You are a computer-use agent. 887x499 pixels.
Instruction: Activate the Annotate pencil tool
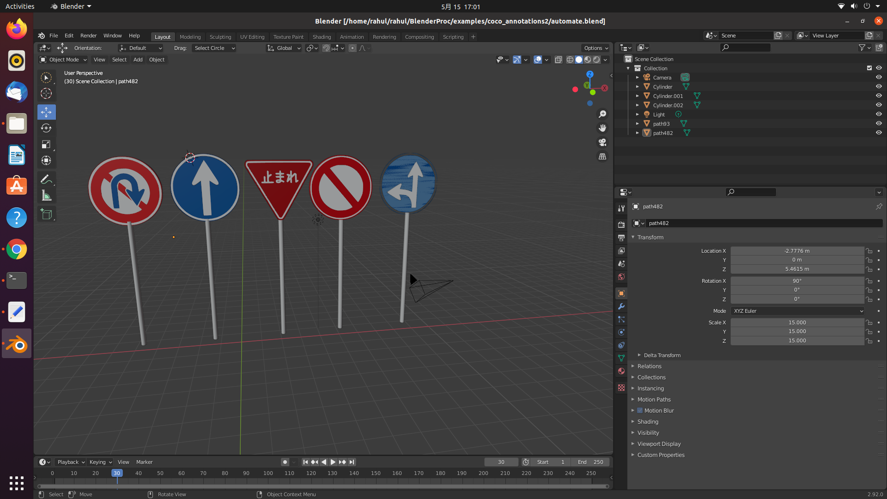tap(46, 179)
